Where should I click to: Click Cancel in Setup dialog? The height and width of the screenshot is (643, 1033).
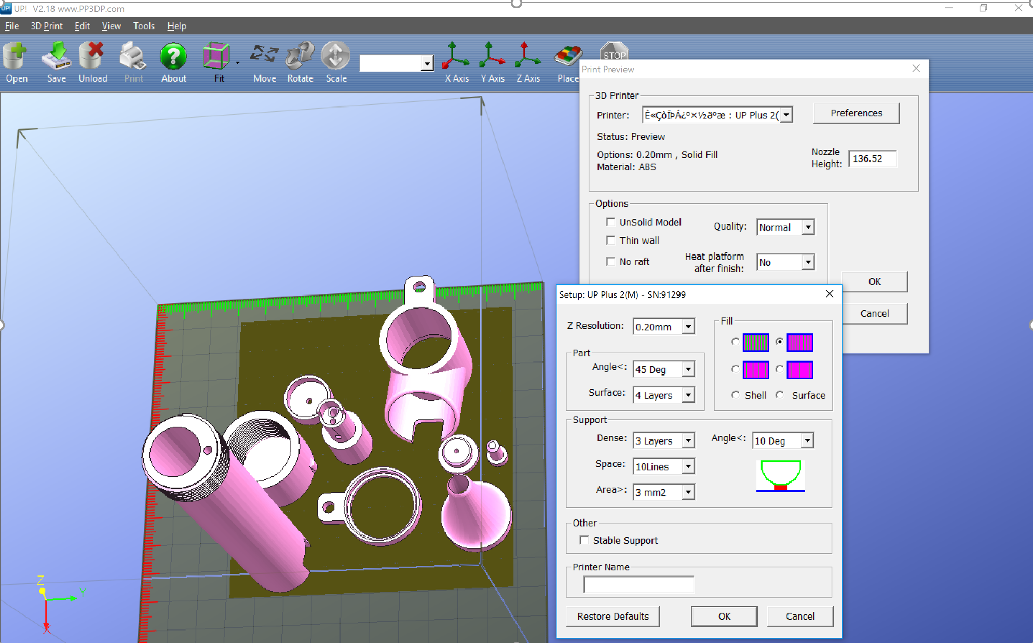pyautogui.click(x=800, y=616)
